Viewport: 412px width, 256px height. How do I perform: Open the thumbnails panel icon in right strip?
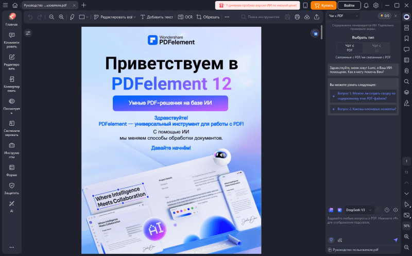pos(406,28)
